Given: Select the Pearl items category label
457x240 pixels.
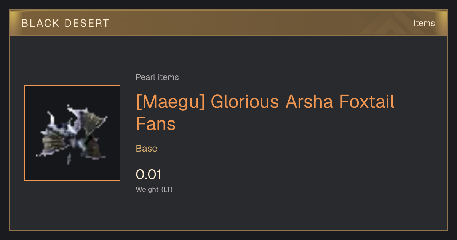Looking at the screenshot, I should [157, 77].
